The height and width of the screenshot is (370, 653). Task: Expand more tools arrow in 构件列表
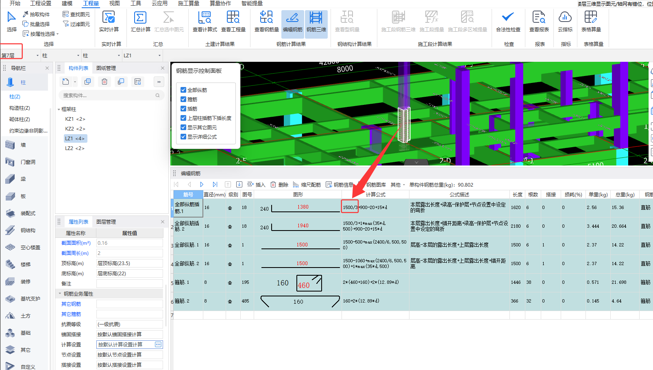click(159, 82)
